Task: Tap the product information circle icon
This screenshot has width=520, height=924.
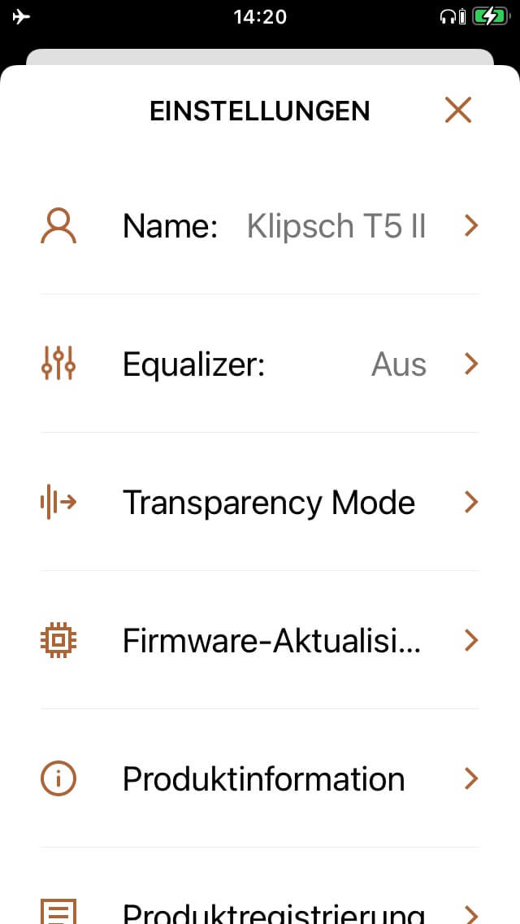Action: coord(58,779)
